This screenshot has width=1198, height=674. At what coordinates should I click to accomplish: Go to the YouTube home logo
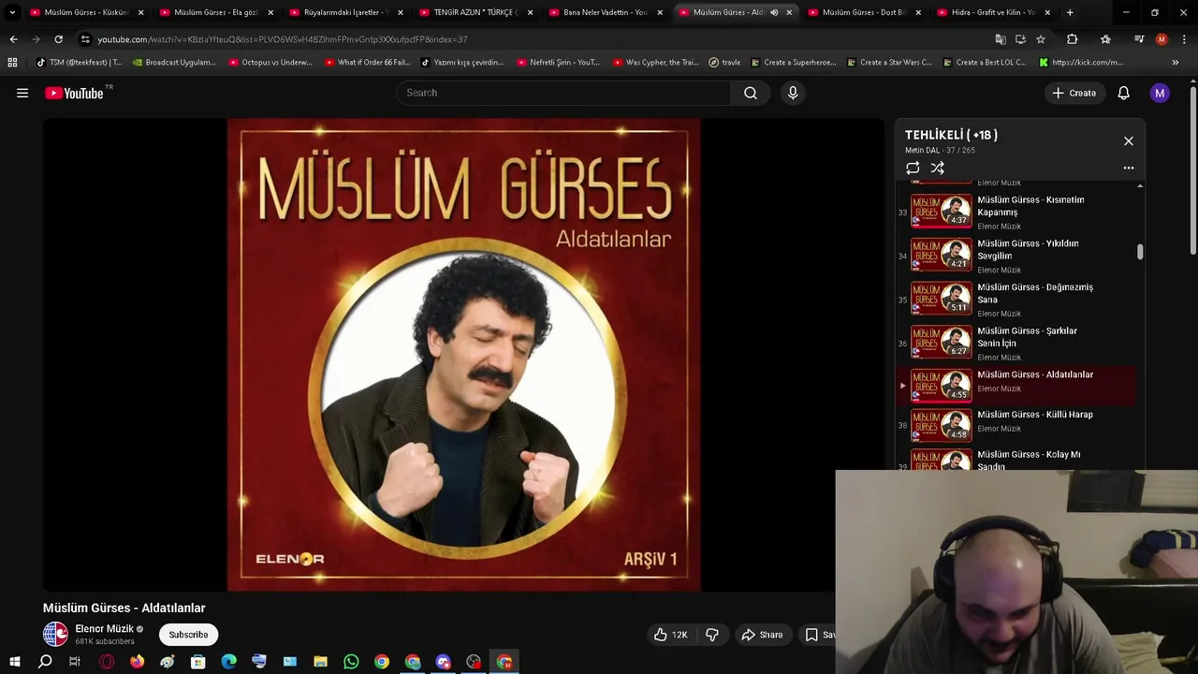coord(74,93)
